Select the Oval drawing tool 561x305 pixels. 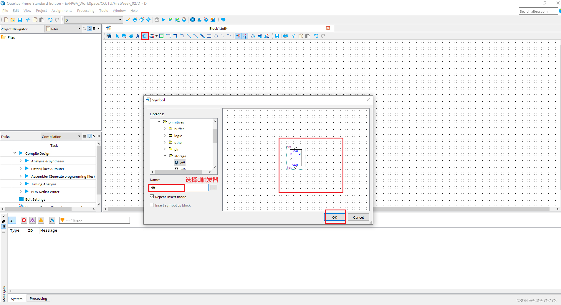pyautogui.click(x=216, y=36)
